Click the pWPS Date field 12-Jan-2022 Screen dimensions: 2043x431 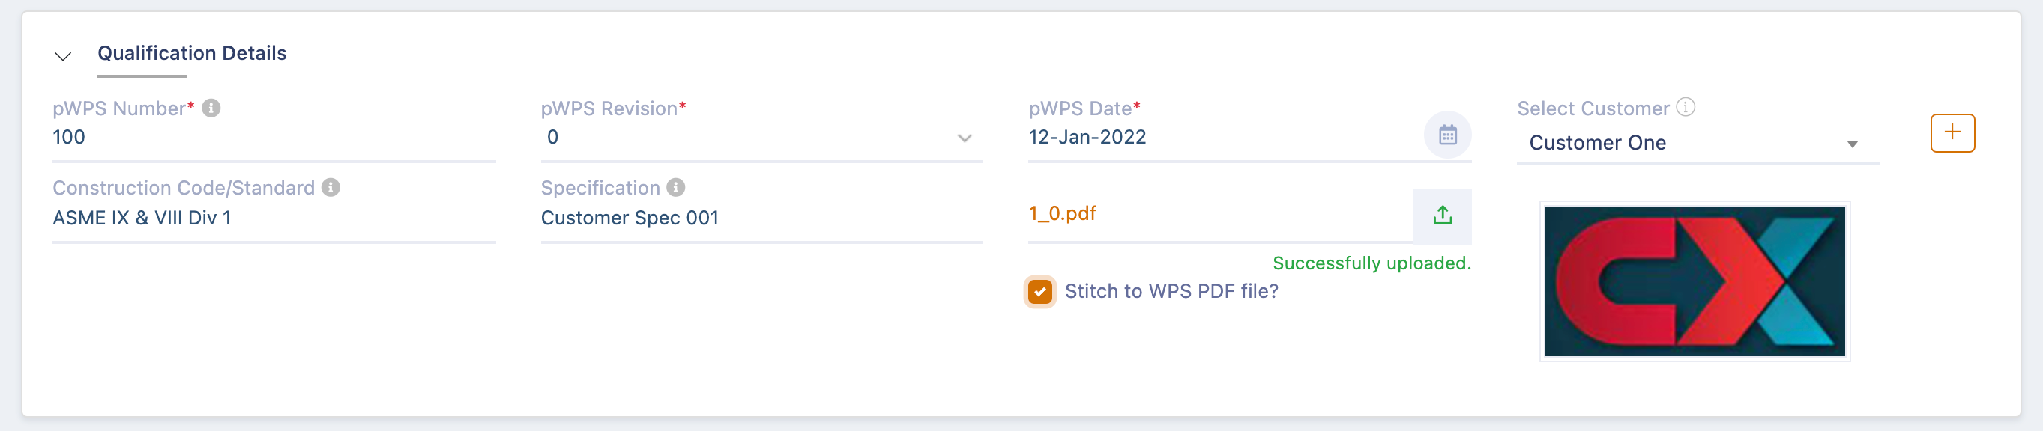pos(1225,137)
